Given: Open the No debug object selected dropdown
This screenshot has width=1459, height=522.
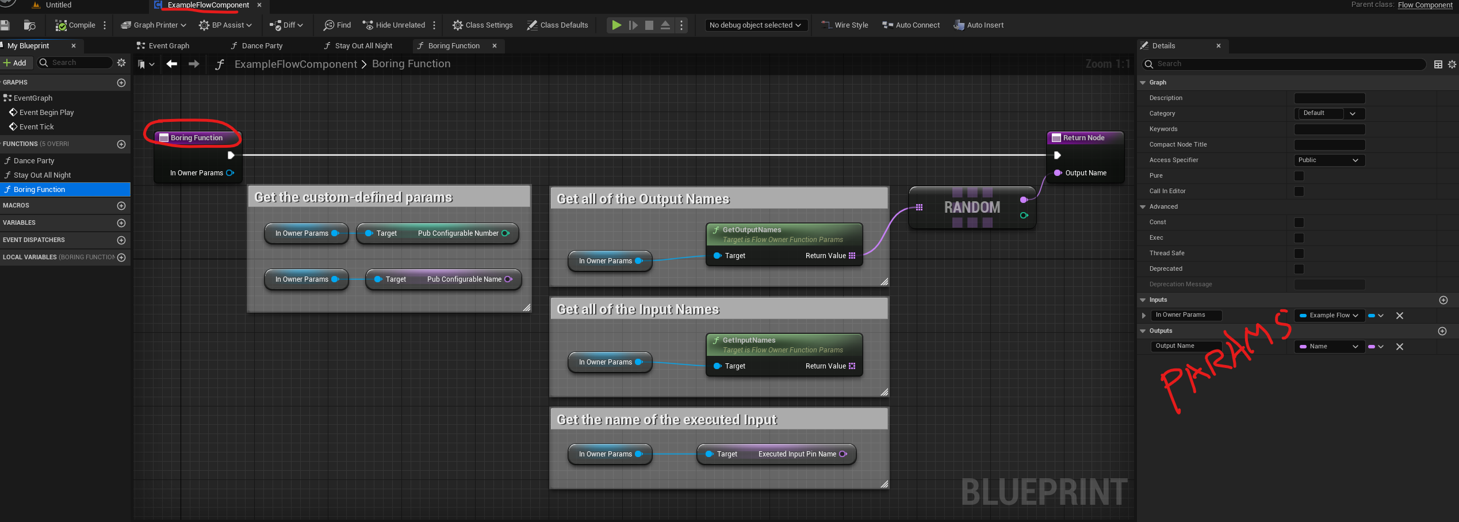Looking at the screenshot, I should (x=756, y=25).
